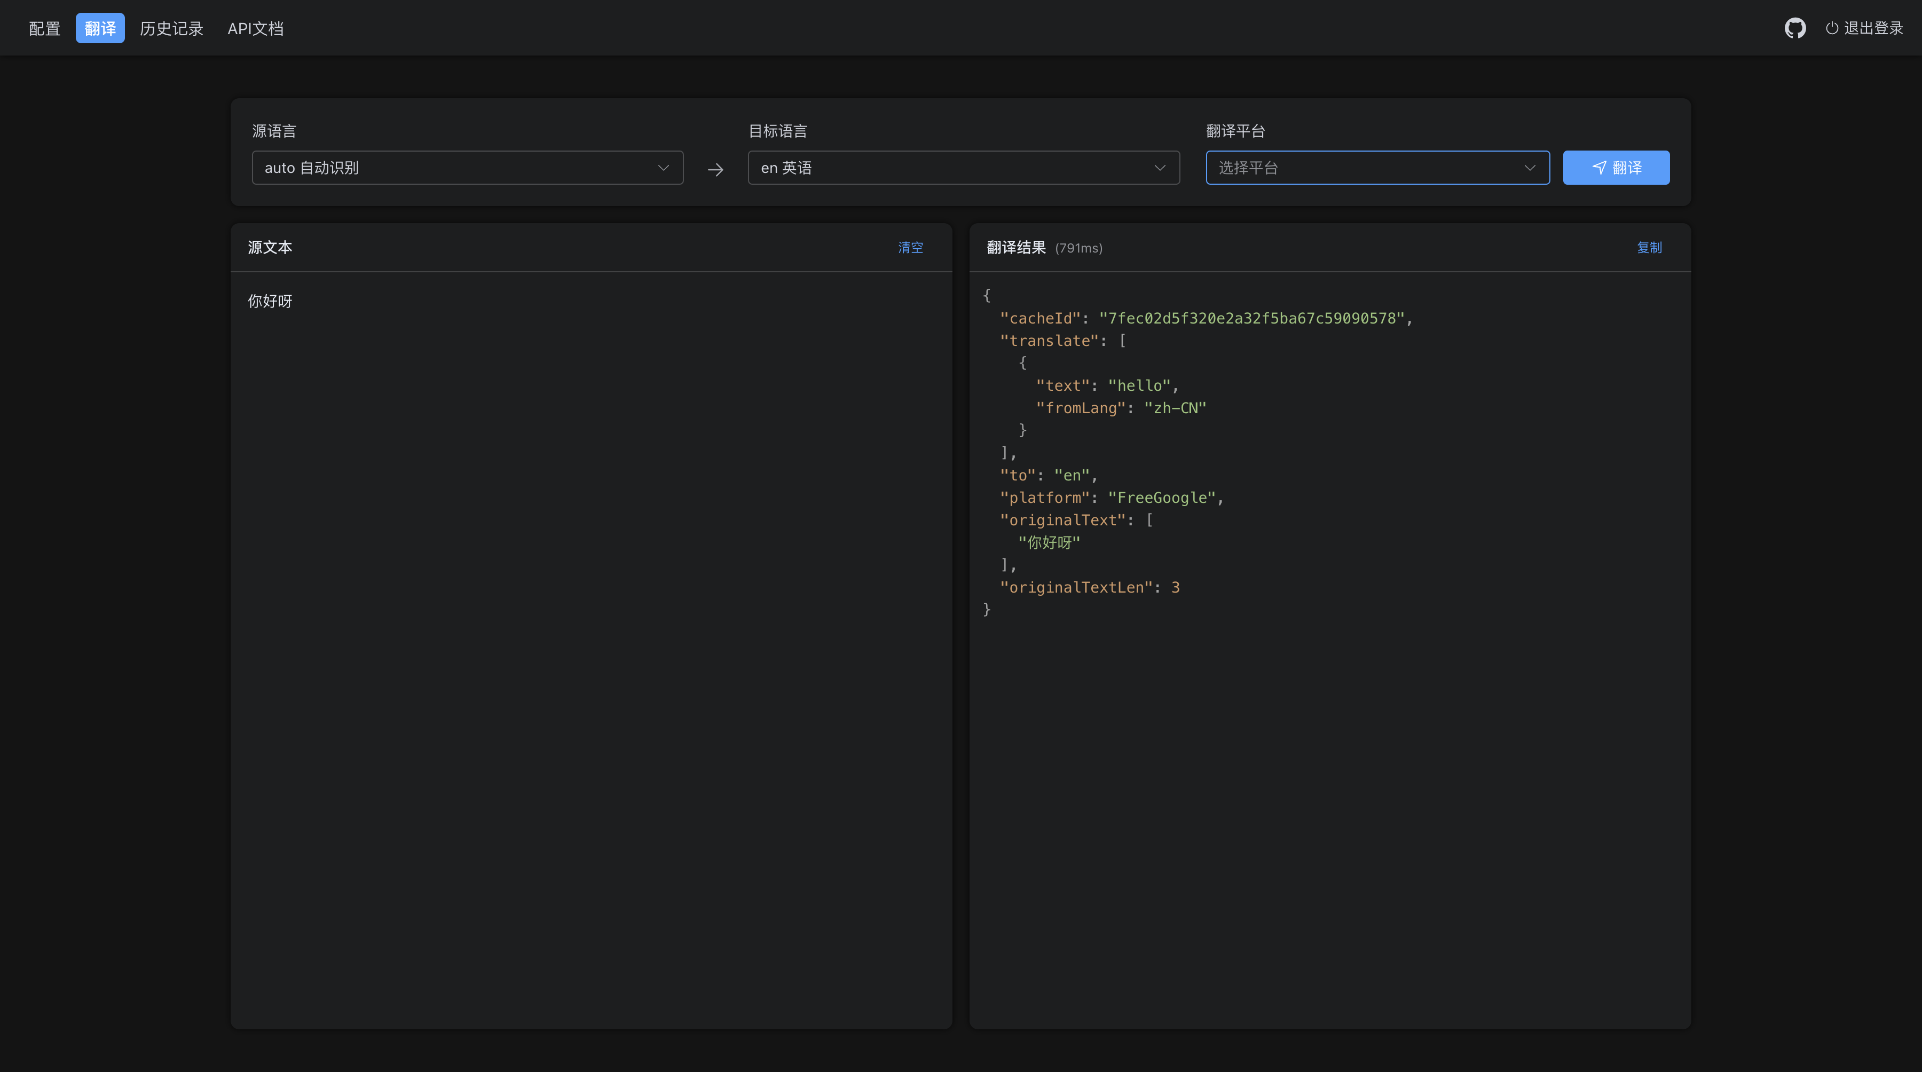Click the "你好呀" originalText entry in result
The image size is (1922, 1072).
(1049, 542)
